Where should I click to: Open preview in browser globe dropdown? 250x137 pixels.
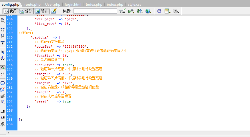148,11
